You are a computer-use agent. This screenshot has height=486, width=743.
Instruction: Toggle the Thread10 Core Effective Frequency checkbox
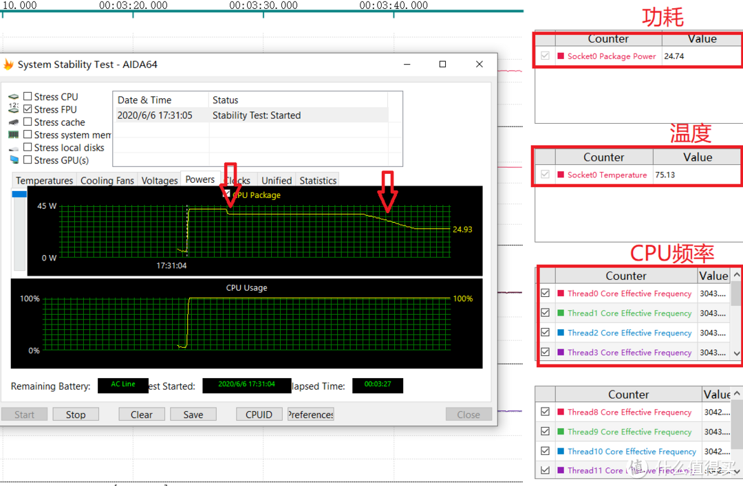click(x=546, y=451)
